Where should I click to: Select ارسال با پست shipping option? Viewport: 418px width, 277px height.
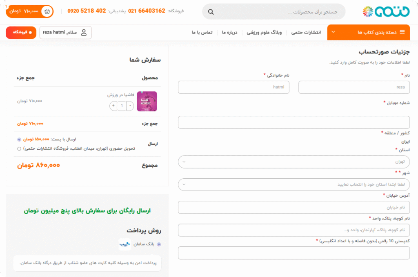coord(19,139)
